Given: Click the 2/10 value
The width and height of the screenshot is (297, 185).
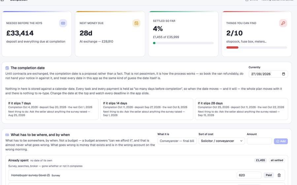Looking at the screenshot, I should pos(234,33).
